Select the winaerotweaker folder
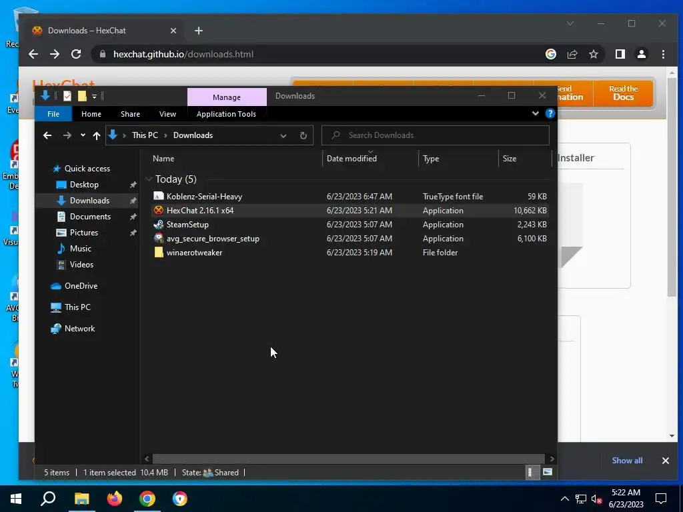This screenshot has width=683, height=512. 350,252
